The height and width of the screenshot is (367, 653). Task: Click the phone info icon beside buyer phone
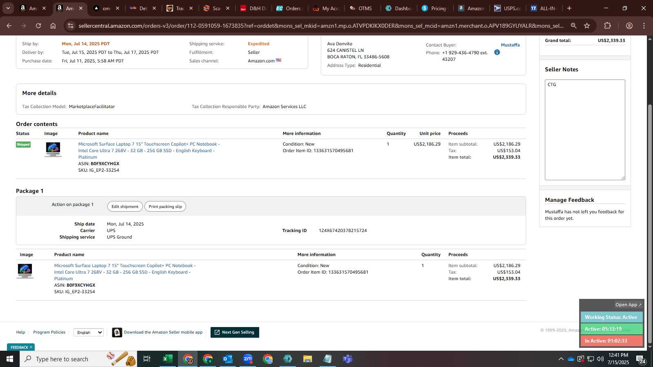[x=497, y=52]
